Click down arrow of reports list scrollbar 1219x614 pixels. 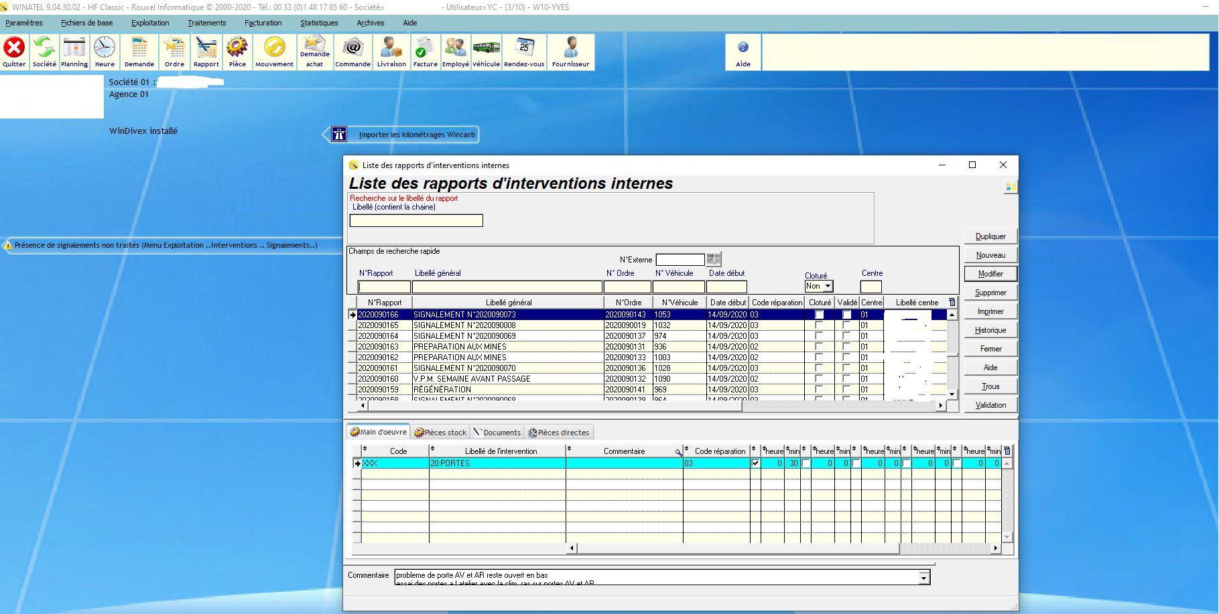pyautogui.click(x=952, y=394)
